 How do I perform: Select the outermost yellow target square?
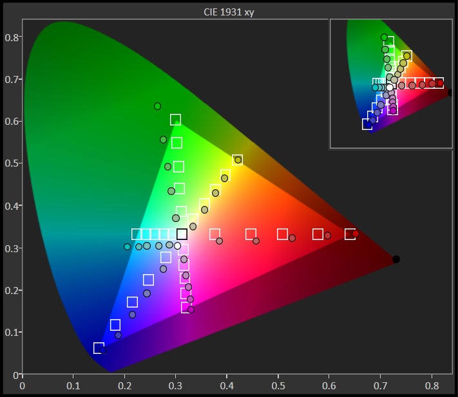pyautogui.click(x=237, y=160)
